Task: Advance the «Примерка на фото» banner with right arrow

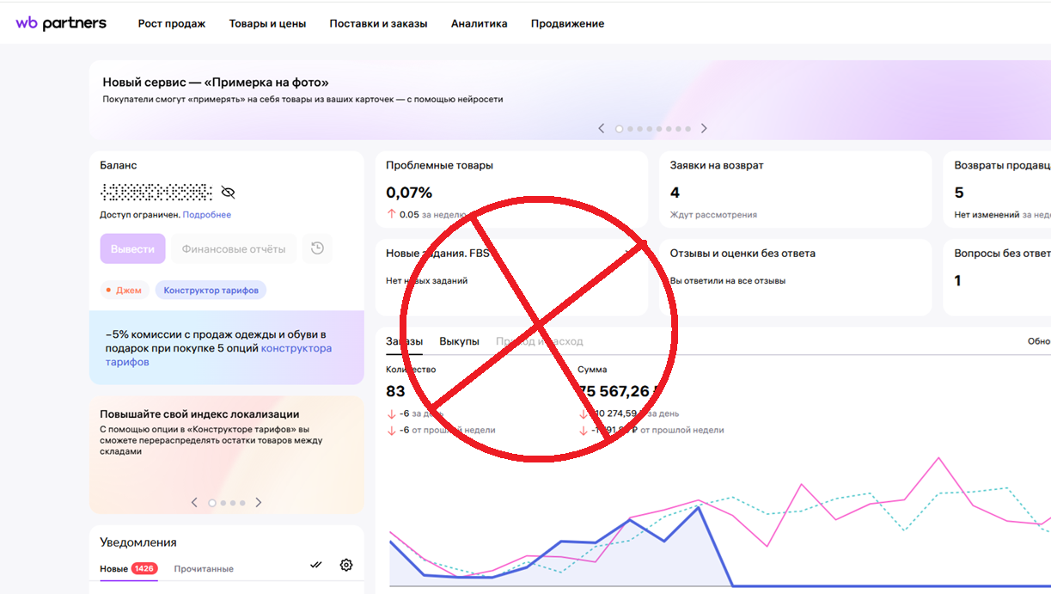Action: click(704, 127)
